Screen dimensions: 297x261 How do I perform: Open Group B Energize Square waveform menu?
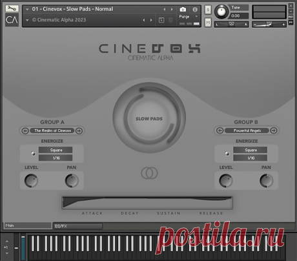251,150
